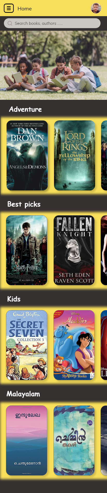Open the partially visible third Kids book

point(104,345)
